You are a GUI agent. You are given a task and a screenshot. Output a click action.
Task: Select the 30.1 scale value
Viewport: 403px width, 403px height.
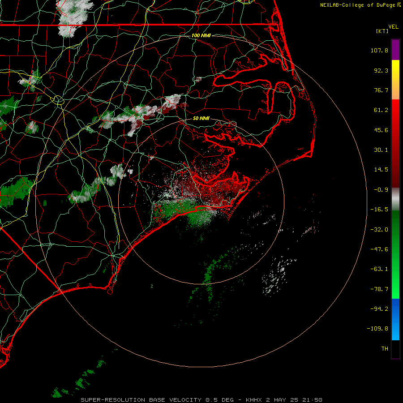coord(381,150)
